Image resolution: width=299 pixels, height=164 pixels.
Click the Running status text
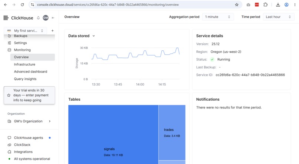(x=224, y=60)
